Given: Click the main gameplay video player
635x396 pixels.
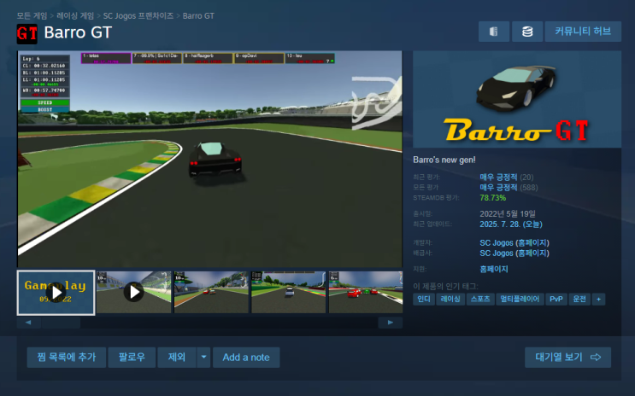Looking at the screenshot, I should 209,159.
